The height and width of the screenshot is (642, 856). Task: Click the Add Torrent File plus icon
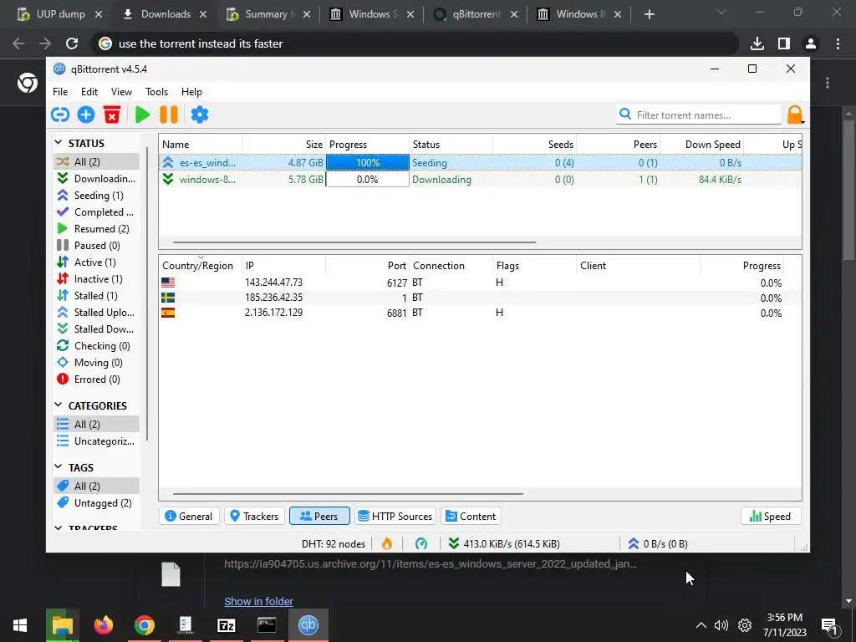86,115
